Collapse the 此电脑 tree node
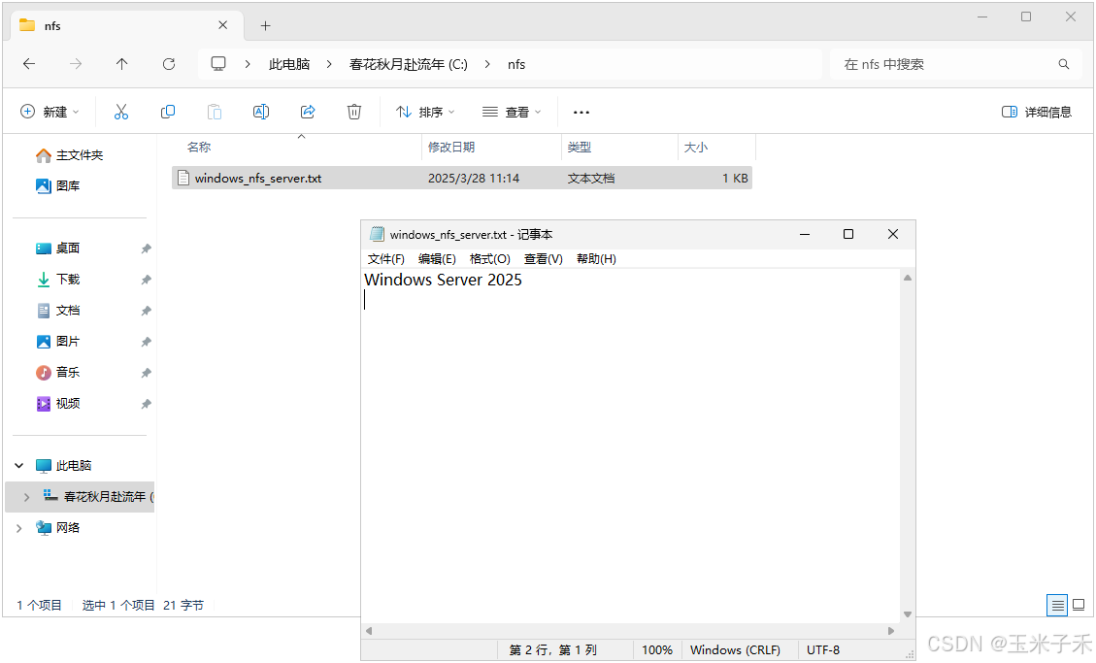Screen dimensions: 1096x663 click(x=19, y=465)
